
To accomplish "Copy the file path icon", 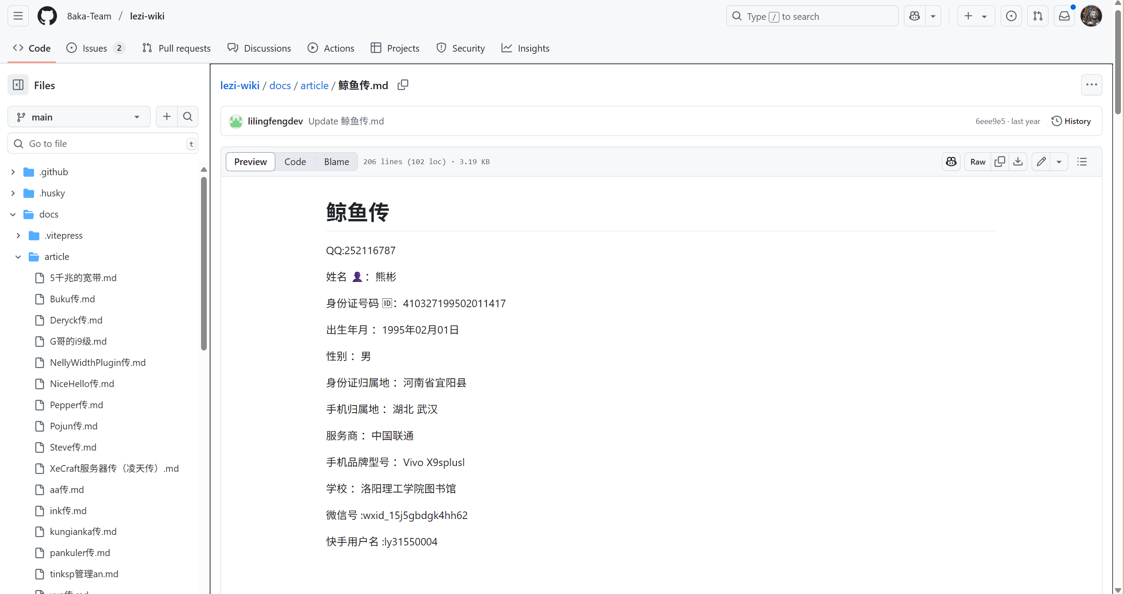I will click(x=403, y=85).
